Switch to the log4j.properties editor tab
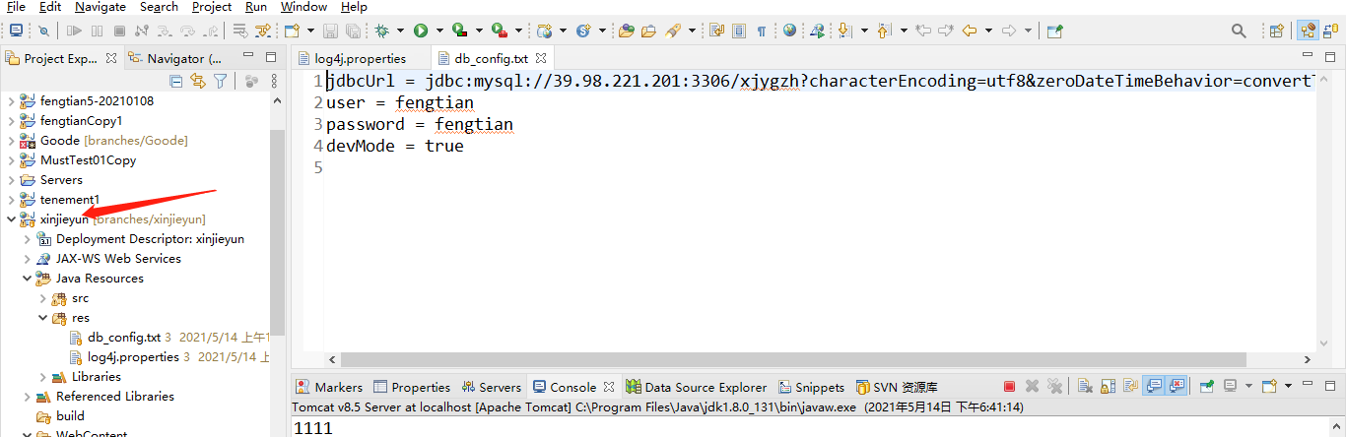The height and width of the screenshot is (437, 1346). tap(360, 58)
